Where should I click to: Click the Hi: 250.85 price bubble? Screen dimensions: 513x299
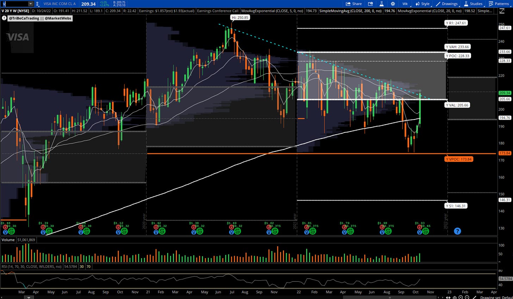click(240, 17)
